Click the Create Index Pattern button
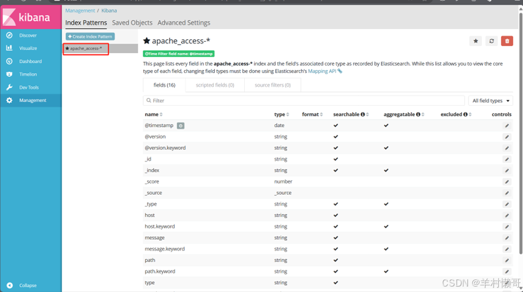Screen dimensions: 523x292 click(x=89, y=37)
